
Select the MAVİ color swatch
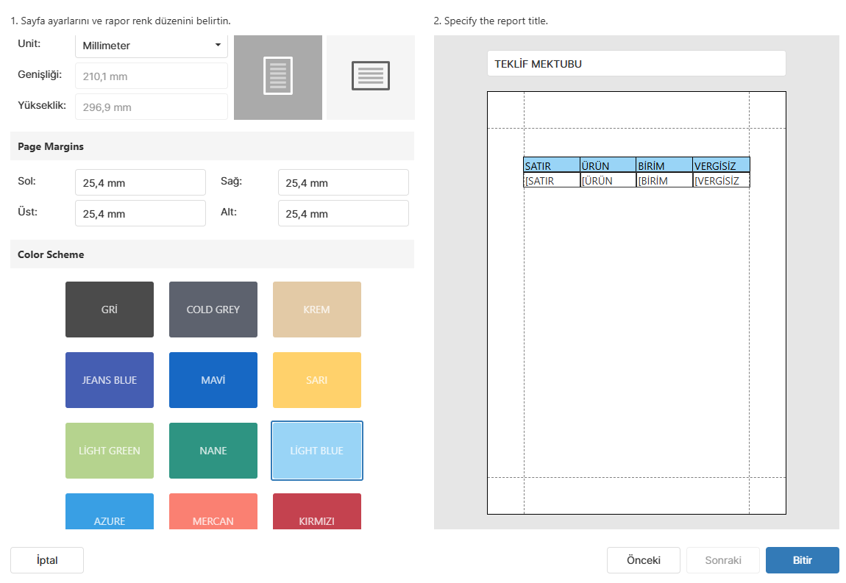pos(213,380)
